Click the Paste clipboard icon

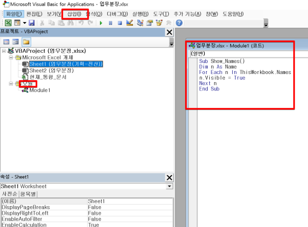tap(61, 23)
